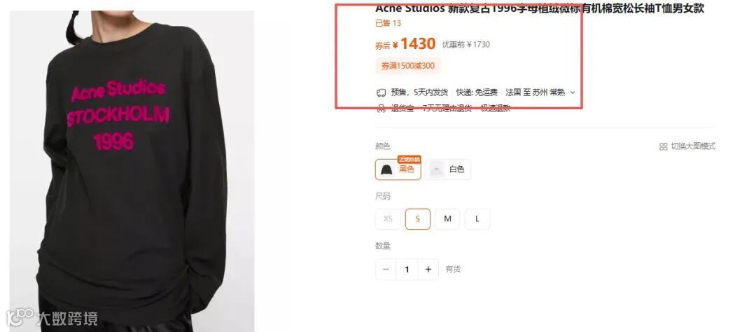Screen dimensions: 756x332
Task: Click the product image of black sweater
Action: pyautogui.click(x=132, y=172)
